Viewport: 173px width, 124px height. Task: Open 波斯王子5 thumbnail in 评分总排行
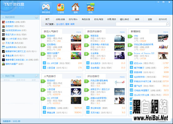[x=120, y=92]
